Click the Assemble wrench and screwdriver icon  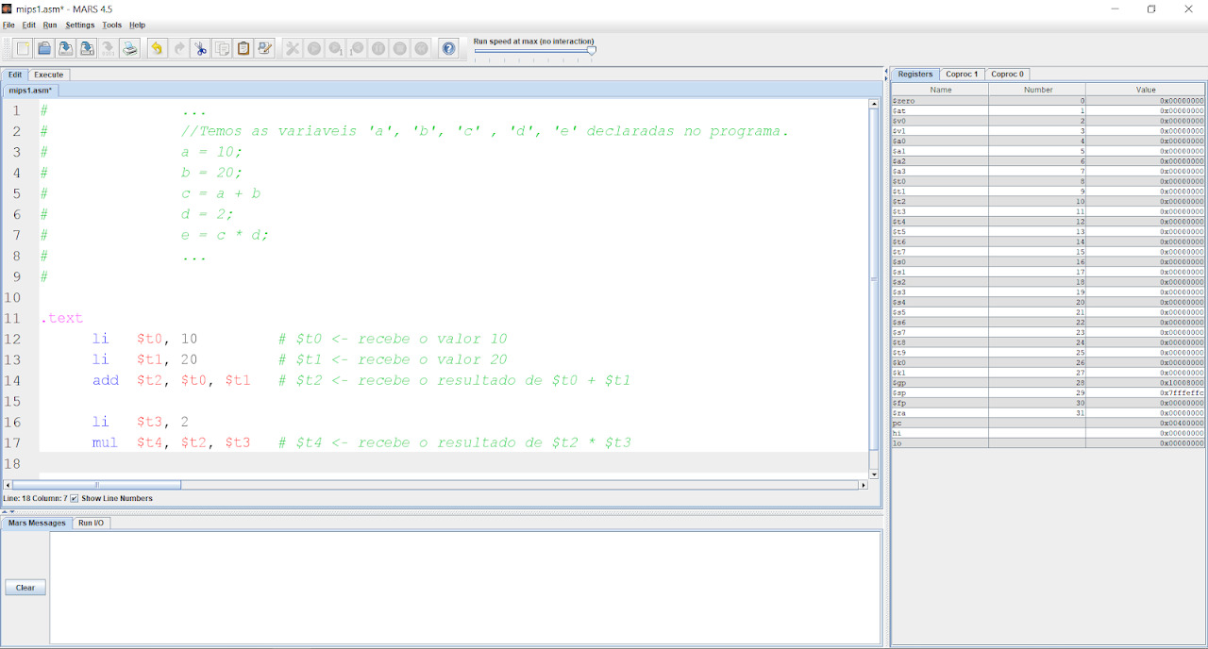tap(293, 48)
